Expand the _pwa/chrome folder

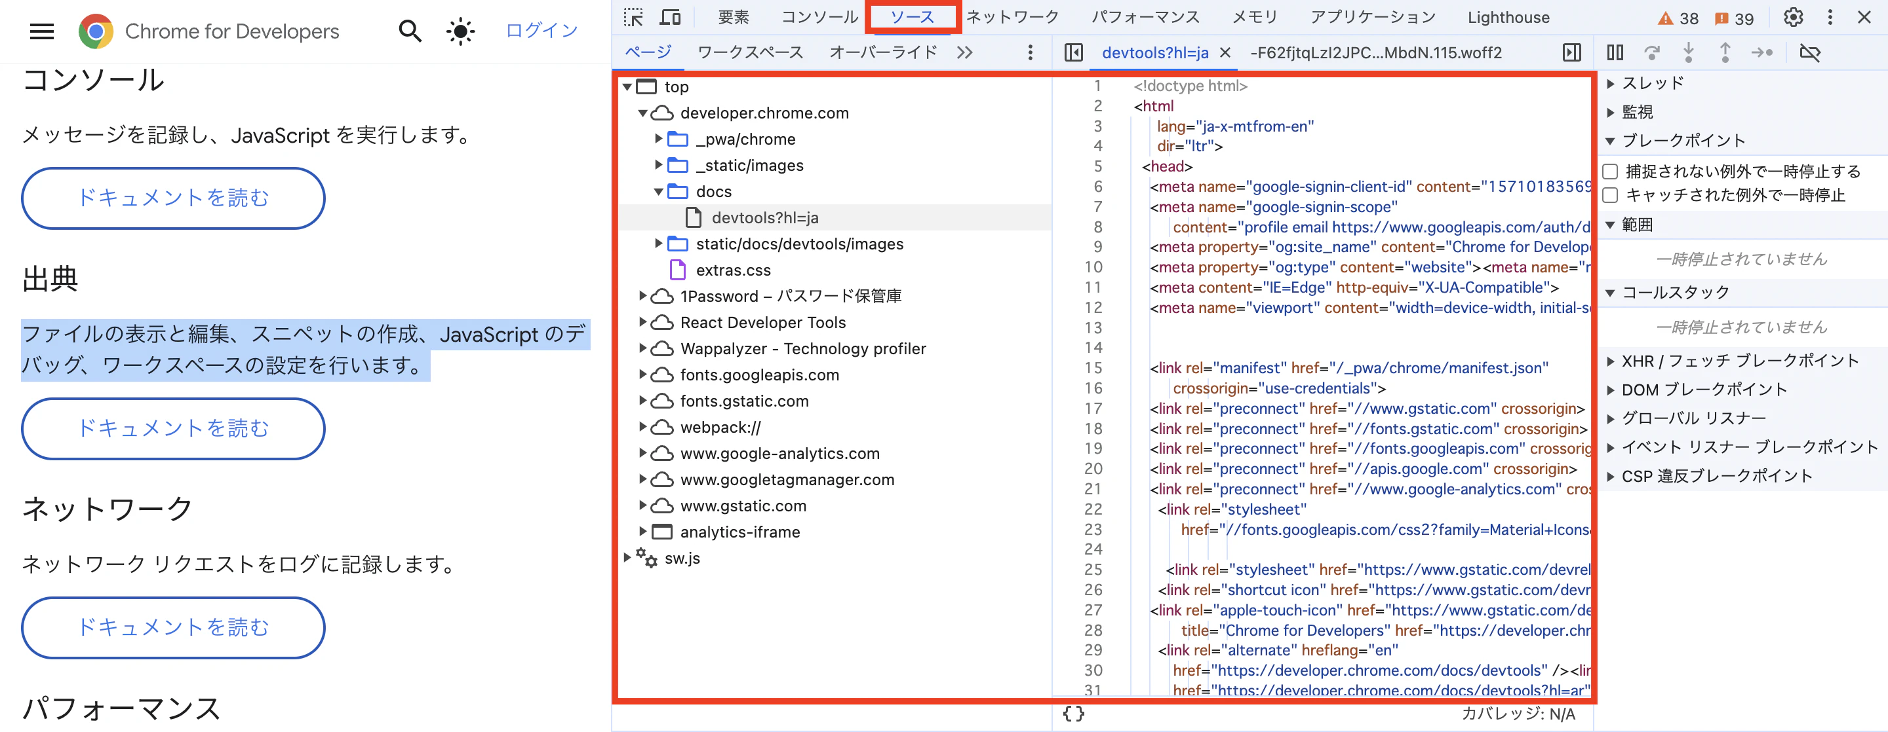[x=658, y=138]
